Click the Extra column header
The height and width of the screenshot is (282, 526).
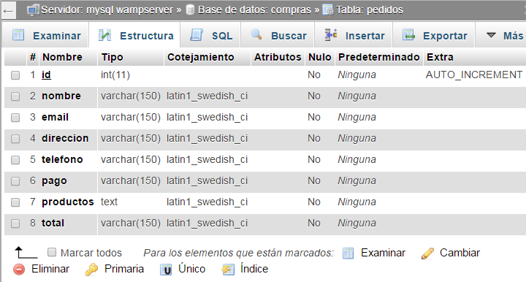(x=440, y=57)
